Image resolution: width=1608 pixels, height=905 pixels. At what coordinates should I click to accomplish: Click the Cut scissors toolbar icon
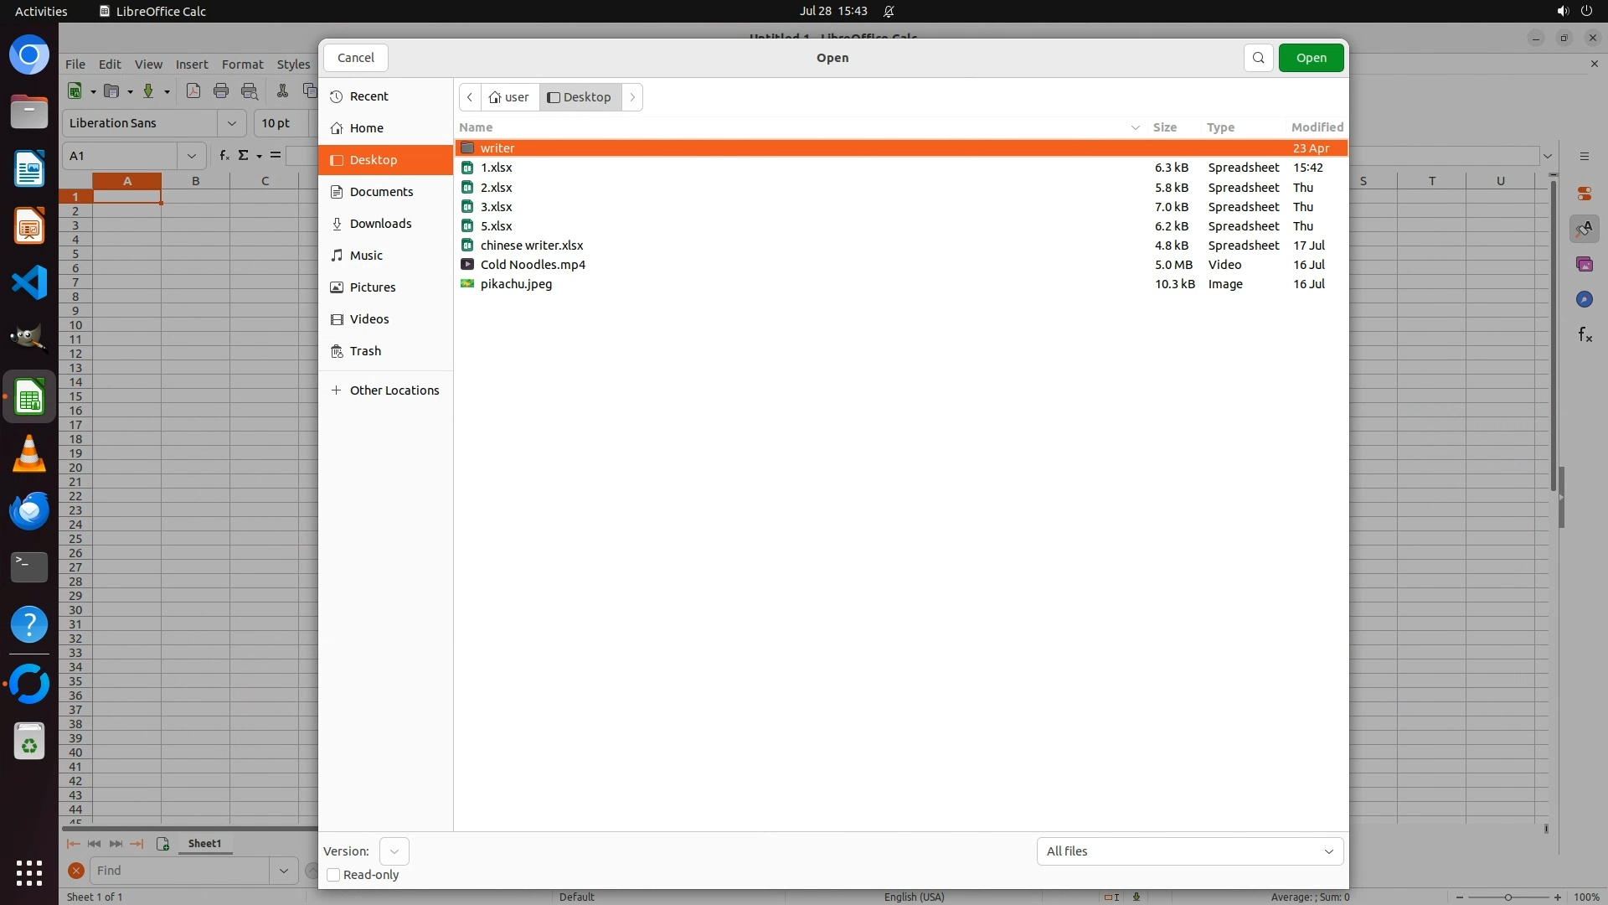tap(282, 91)
